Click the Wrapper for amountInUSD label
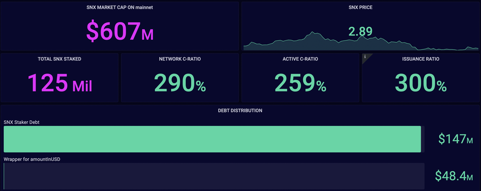Screen dimensions: 481x191 (30, 159)
